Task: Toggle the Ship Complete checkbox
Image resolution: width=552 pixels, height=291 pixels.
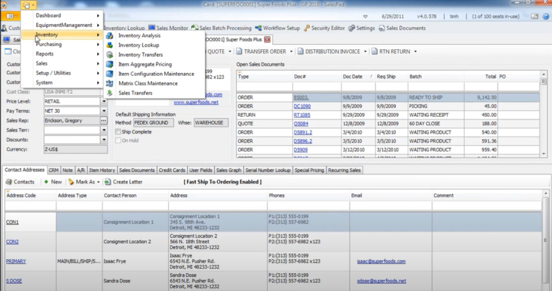Action: (x=118, y=132)
